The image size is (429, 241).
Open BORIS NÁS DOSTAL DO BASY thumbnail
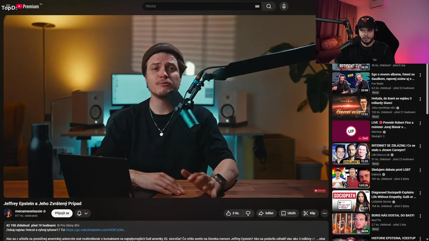(x=351, y=224)
